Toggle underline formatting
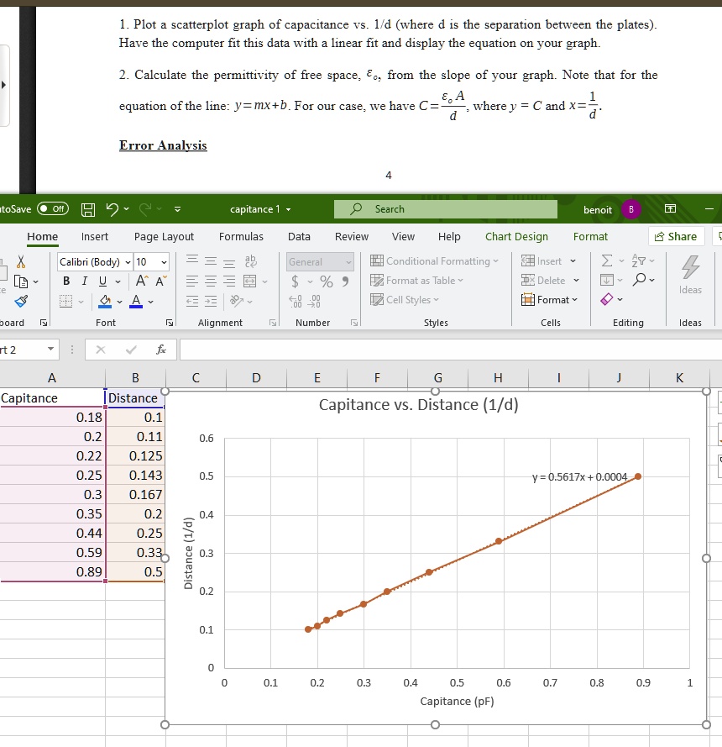 102,281
